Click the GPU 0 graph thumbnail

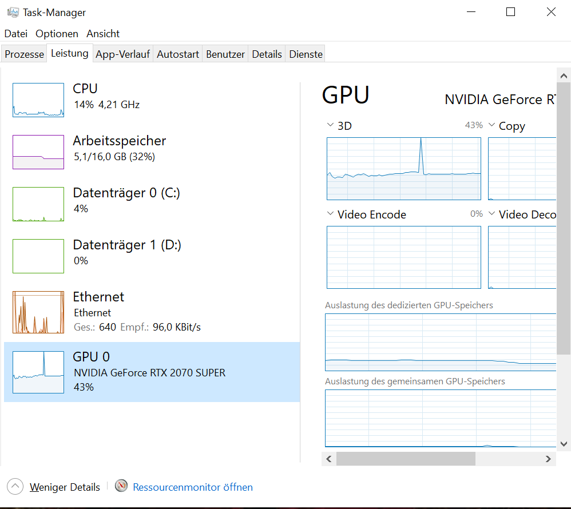[x=38, y=372]
